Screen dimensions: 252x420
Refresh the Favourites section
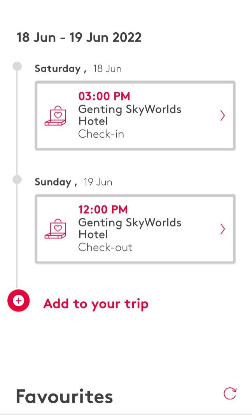230,394
